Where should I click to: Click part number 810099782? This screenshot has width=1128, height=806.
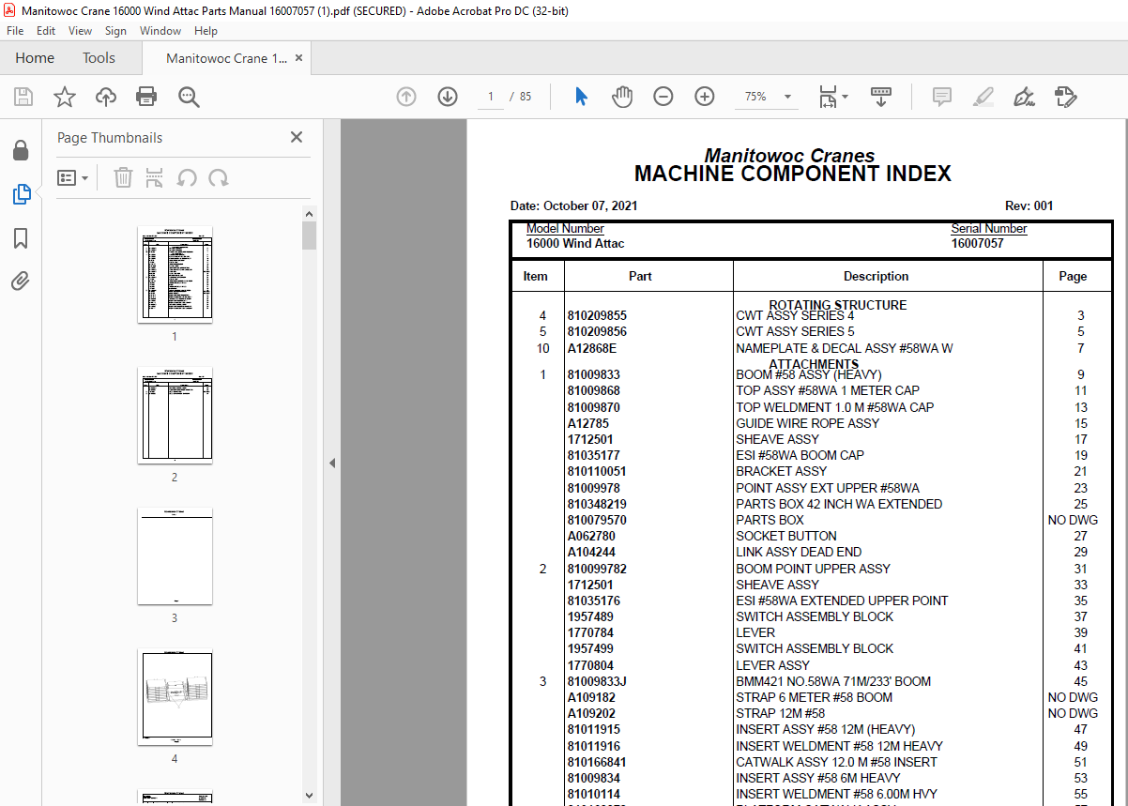coord(597,570)
